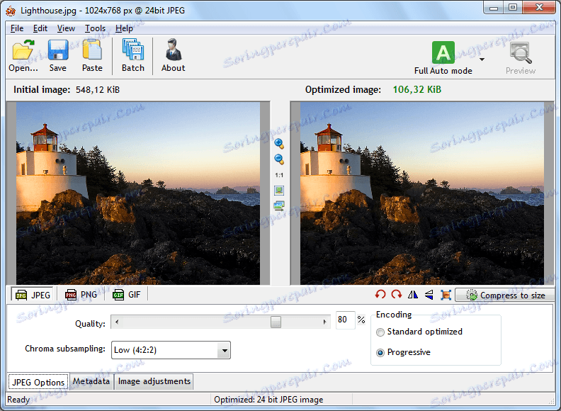Click status text Optimized: 24 bit JPEG image
The width and height of the screenshot is (561, 411).
tap(268, 400)
